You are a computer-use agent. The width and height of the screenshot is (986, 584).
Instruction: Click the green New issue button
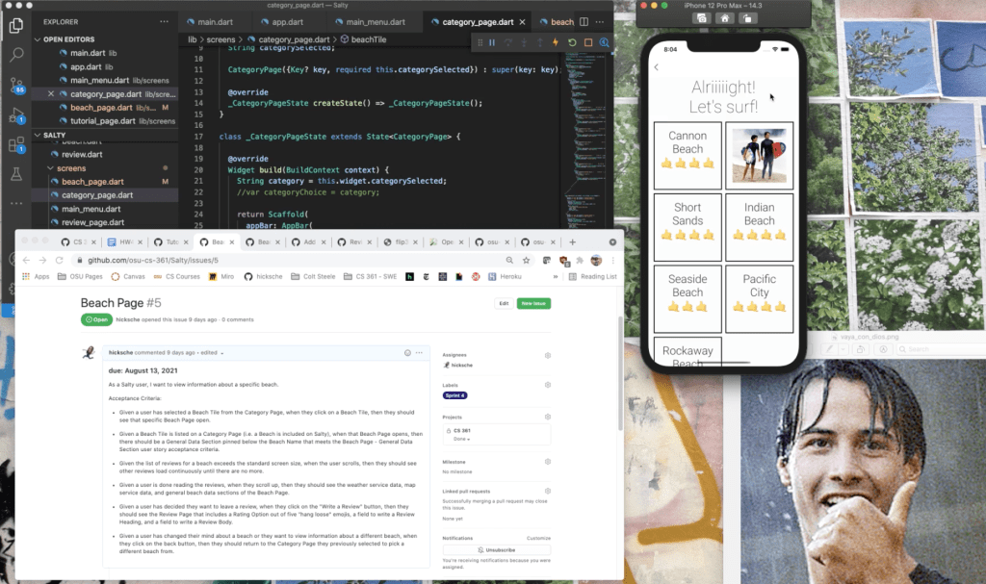pyautogui.click(x=533, y=303)
